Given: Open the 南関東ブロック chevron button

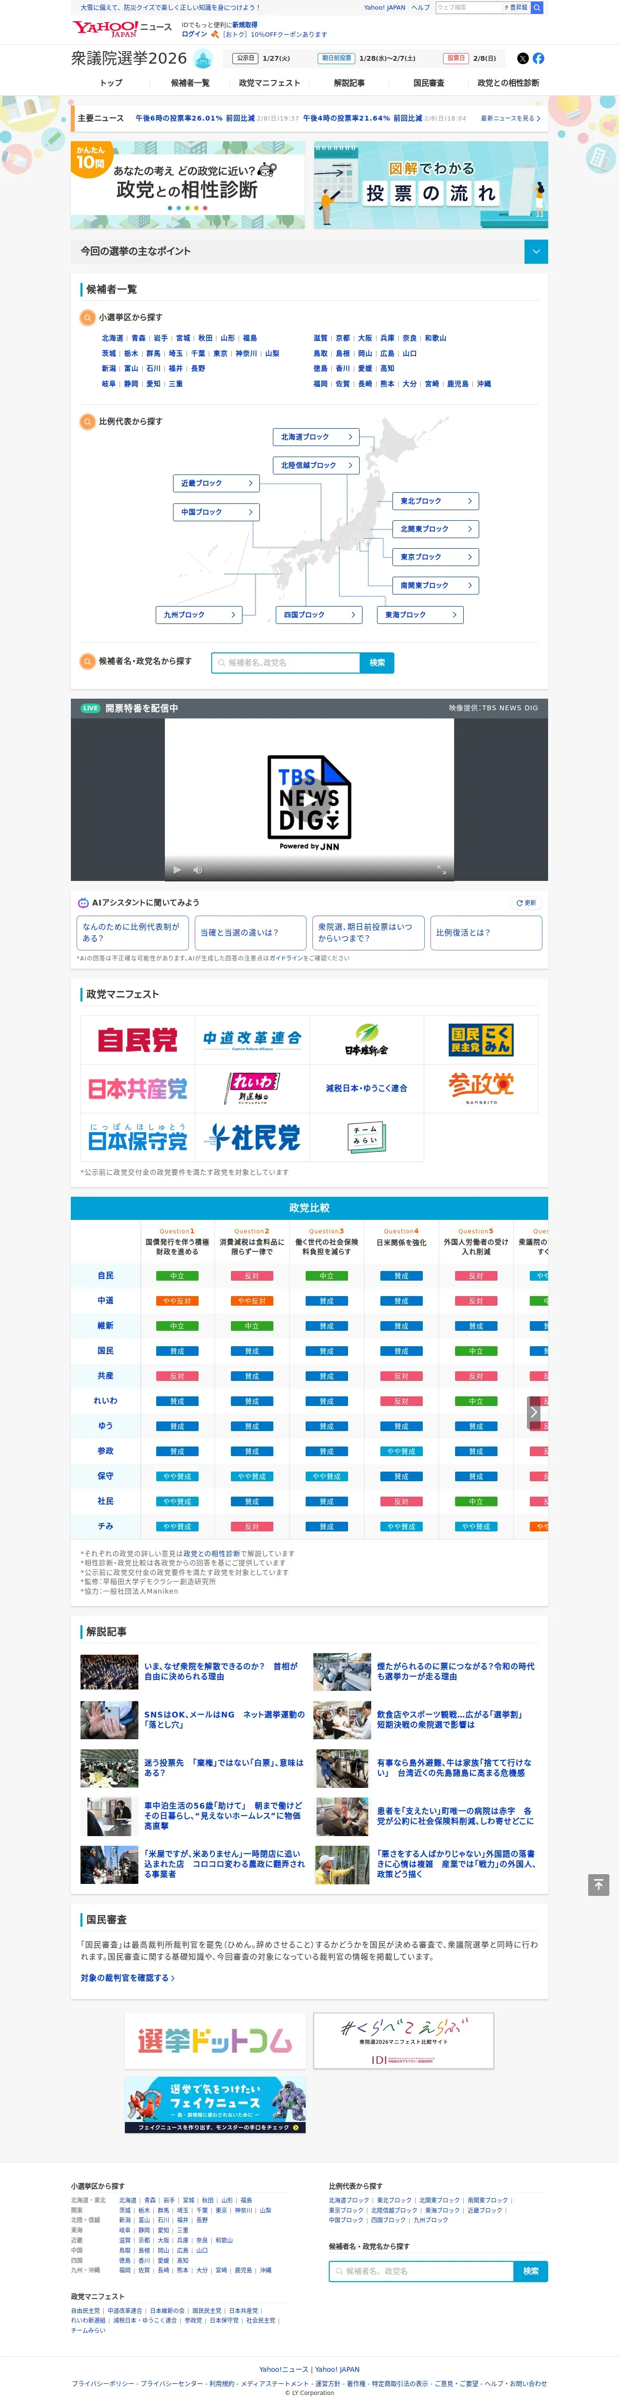Looking at the screenshot, I should click(x=435, y=585).
